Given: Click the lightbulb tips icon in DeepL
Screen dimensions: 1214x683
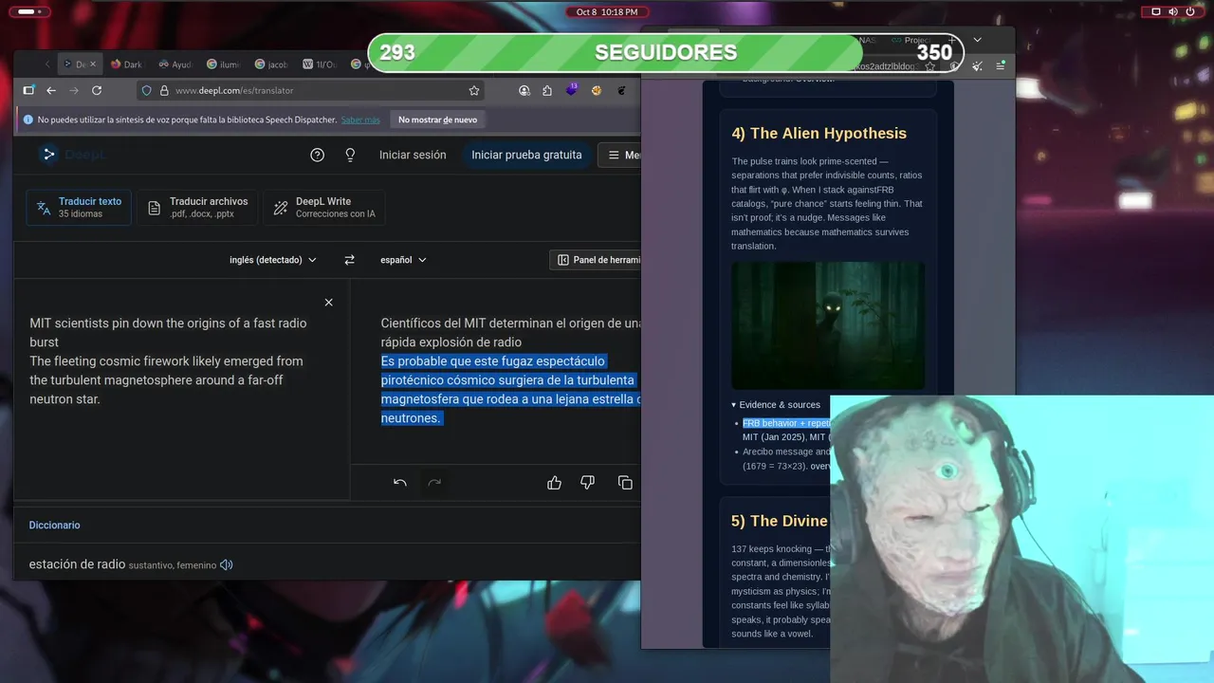Looking at the screenshot, I should coord(350,155).
